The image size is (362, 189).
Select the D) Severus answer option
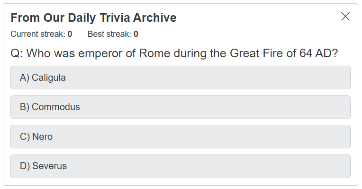(x=180, y=166)
